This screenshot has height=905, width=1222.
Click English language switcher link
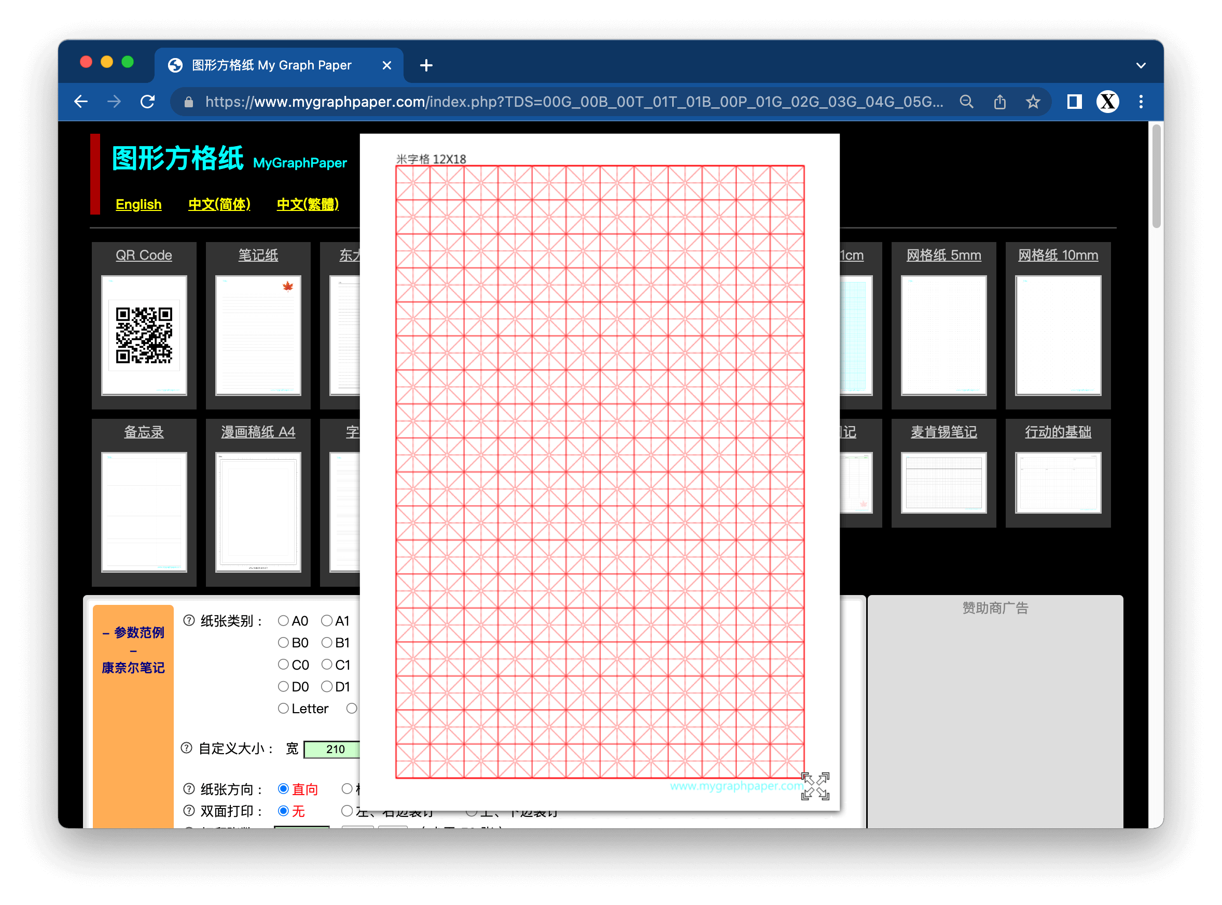coord(137,203)
